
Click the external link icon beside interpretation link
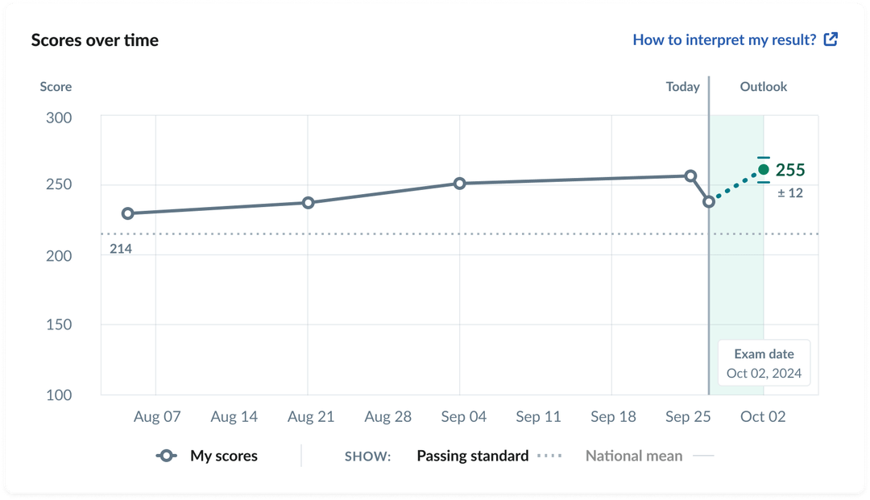[x=831, y=40]
